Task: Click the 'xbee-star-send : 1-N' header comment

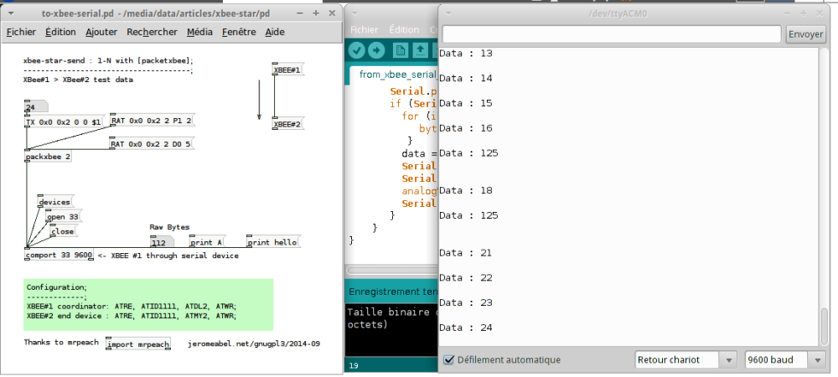Action: click(108, 60)
